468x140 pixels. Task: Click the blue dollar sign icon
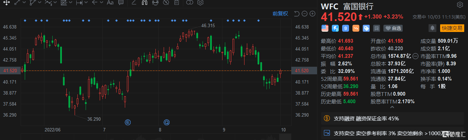click(x=346, y=28)
